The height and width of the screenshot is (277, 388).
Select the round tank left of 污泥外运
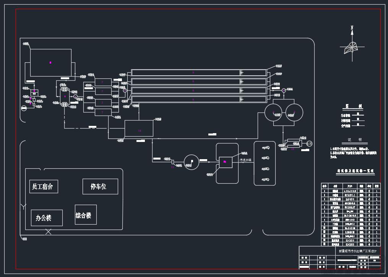click(191, 162)
